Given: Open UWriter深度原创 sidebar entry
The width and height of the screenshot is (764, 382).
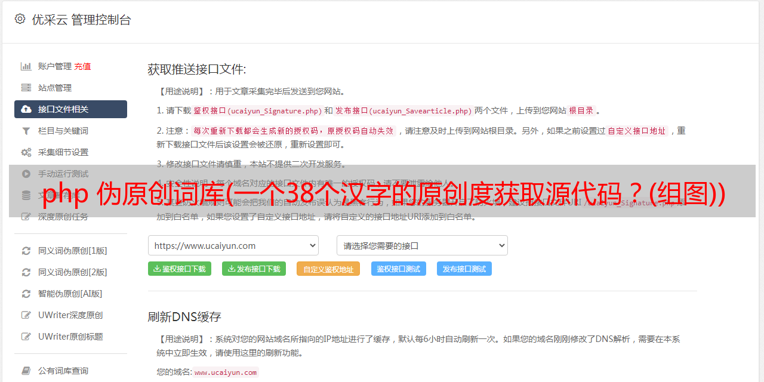Looking at the screenshot, I should click(70, 315).
